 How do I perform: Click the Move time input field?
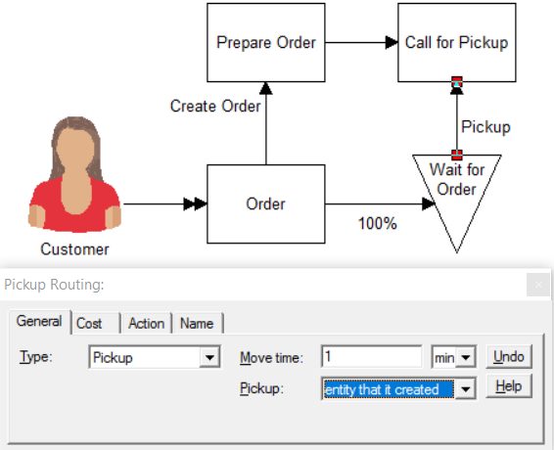(372, 357)
